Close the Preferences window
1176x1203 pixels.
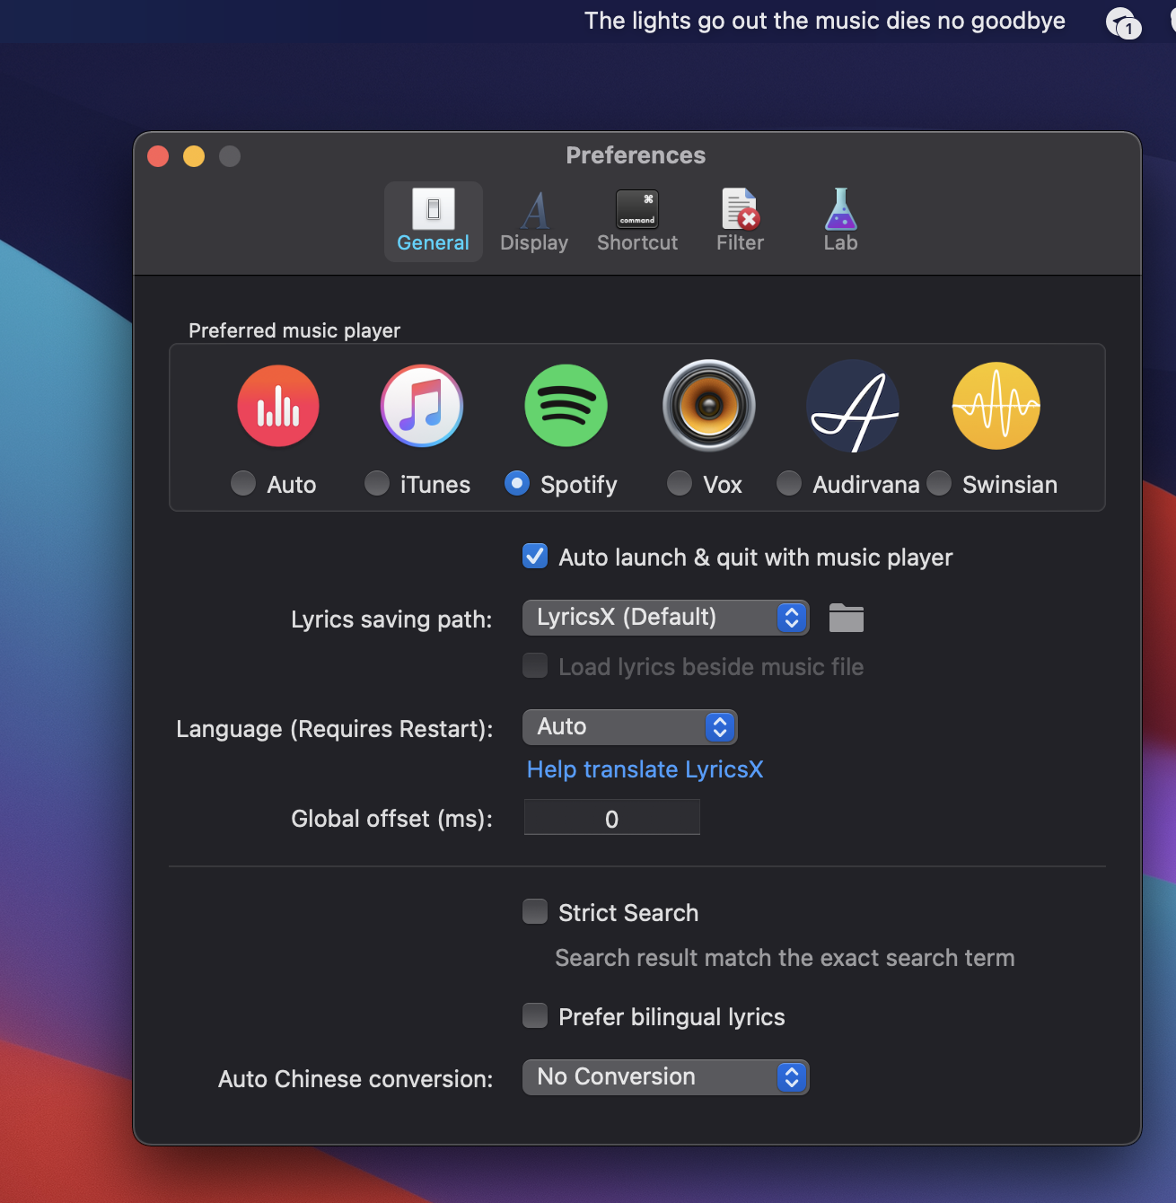click(158, 156)
